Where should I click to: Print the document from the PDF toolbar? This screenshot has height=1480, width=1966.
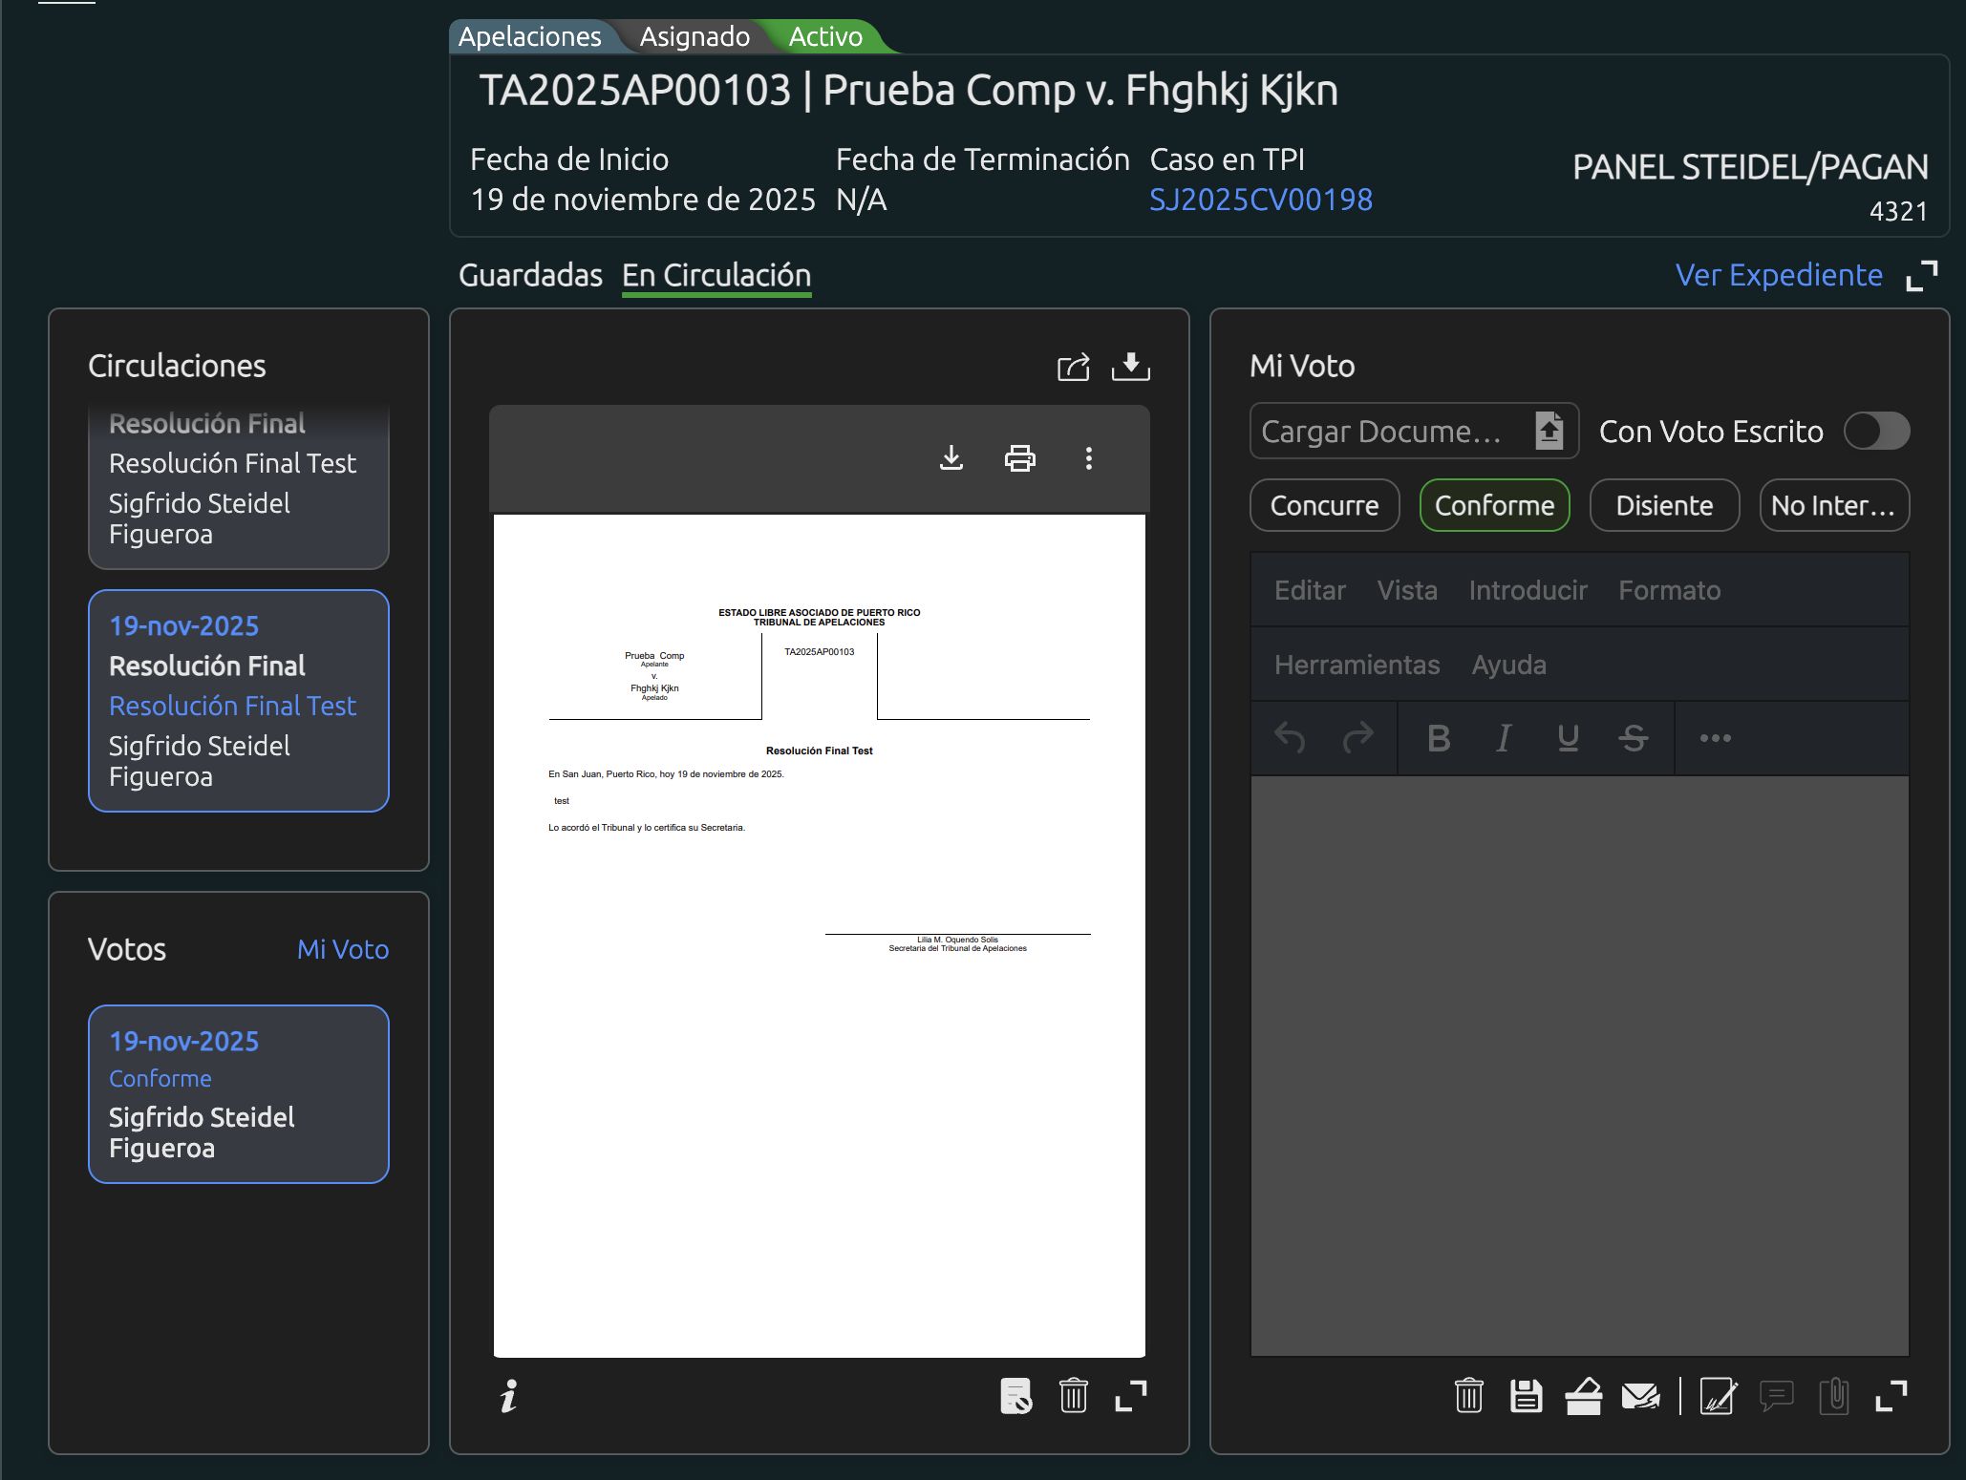pyautogui.click(x=1019, y=458)
